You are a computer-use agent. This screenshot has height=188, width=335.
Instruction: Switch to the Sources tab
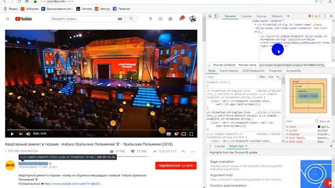tap(262, 16)
